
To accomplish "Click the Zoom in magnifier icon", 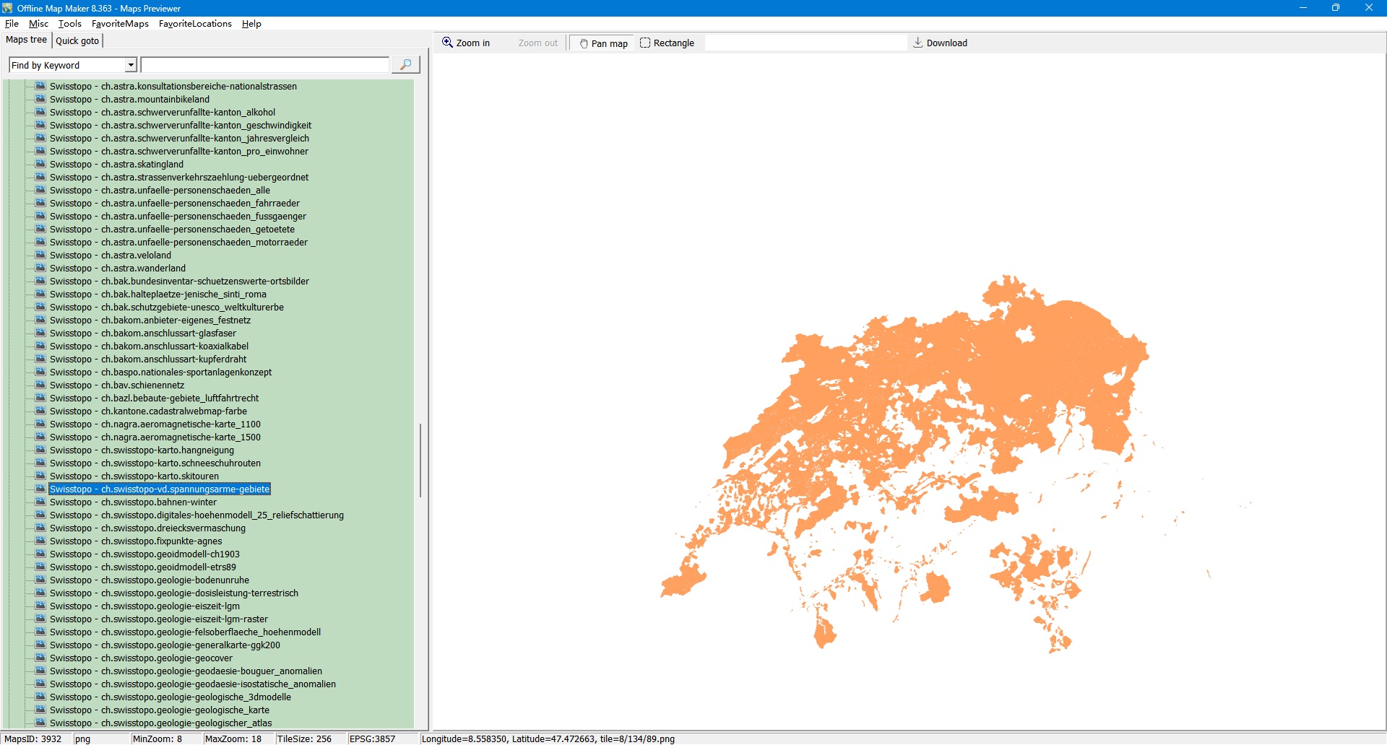I will [447, 43].
